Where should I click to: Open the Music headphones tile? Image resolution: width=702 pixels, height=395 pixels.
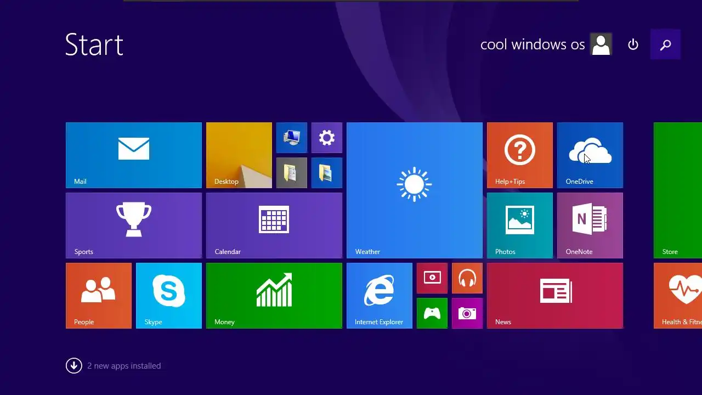467,278
